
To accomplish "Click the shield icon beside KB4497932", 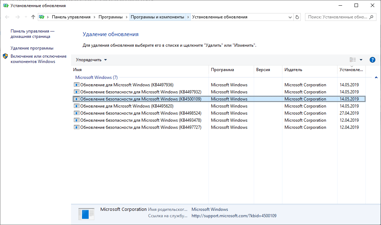I will [77, 92].
